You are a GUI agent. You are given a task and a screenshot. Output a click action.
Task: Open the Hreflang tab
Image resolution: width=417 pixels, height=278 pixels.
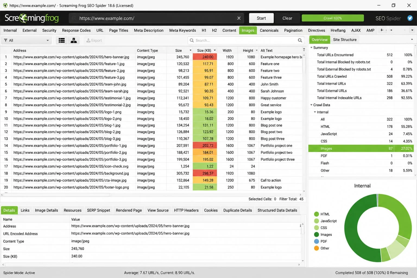tap(338, 30)
